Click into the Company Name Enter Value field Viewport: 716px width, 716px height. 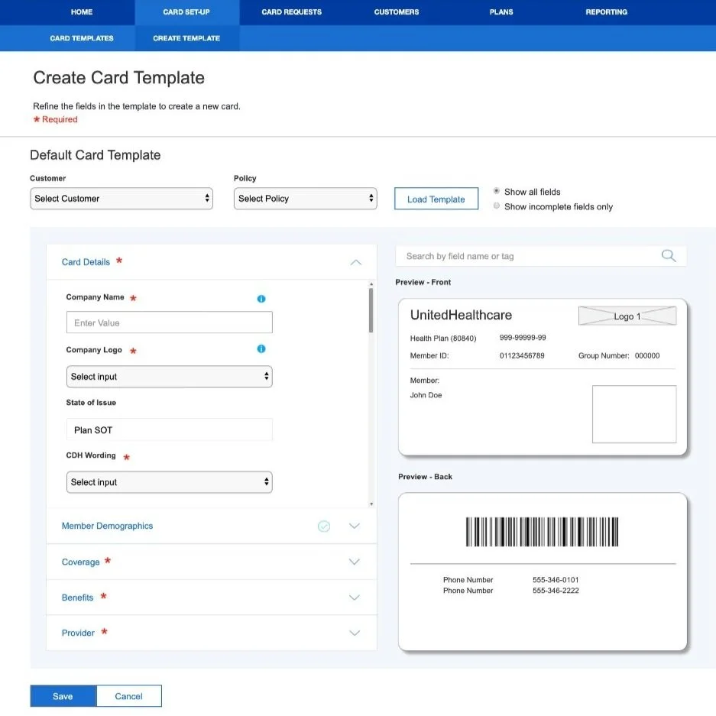point(170,322)
